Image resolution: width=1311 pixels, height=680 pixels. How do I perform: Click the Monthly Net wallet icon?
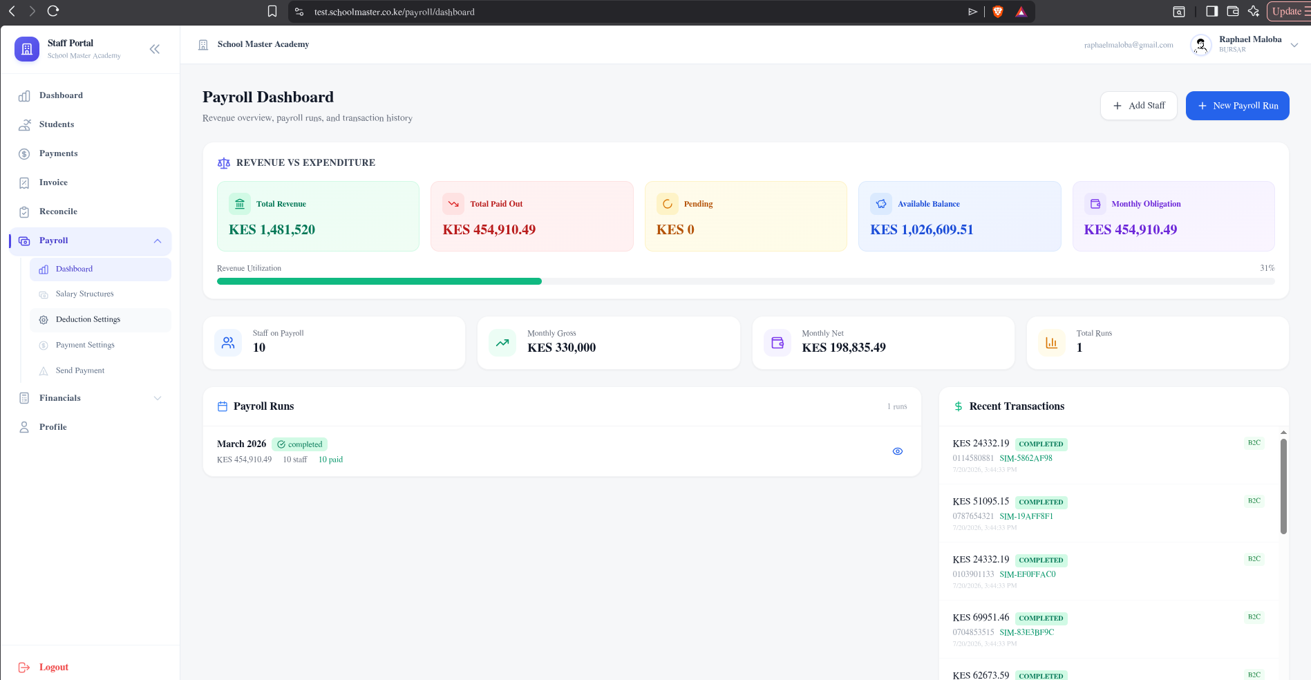click(777, 343)
